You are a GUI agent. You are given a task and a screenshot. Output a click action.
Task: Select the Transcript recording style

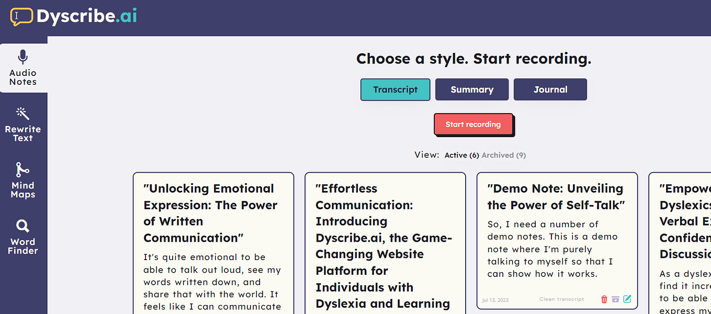395,89
